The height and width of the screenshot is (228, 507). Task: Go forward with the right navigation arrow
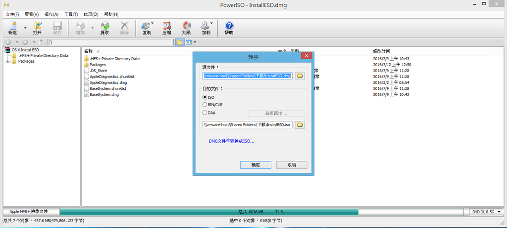coord(25,42)
